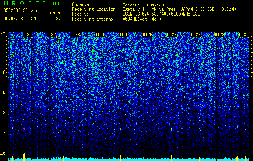This screenshot has width=253, height=161.
Task: Click the kHz axis unit label
Action: [4, 33]
